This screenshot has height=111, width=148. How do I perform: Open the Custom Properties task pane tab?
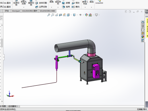(x=143, y=41)
